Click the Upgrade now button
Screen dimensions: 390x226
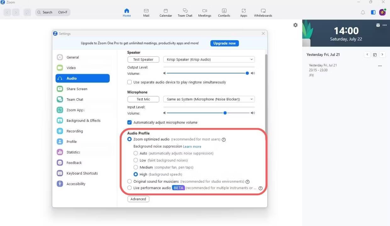click(224, 43)
